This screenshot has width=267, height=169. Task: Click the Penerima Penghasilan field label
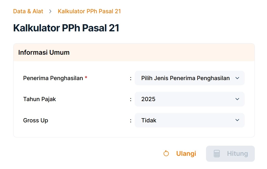[53, 78]
